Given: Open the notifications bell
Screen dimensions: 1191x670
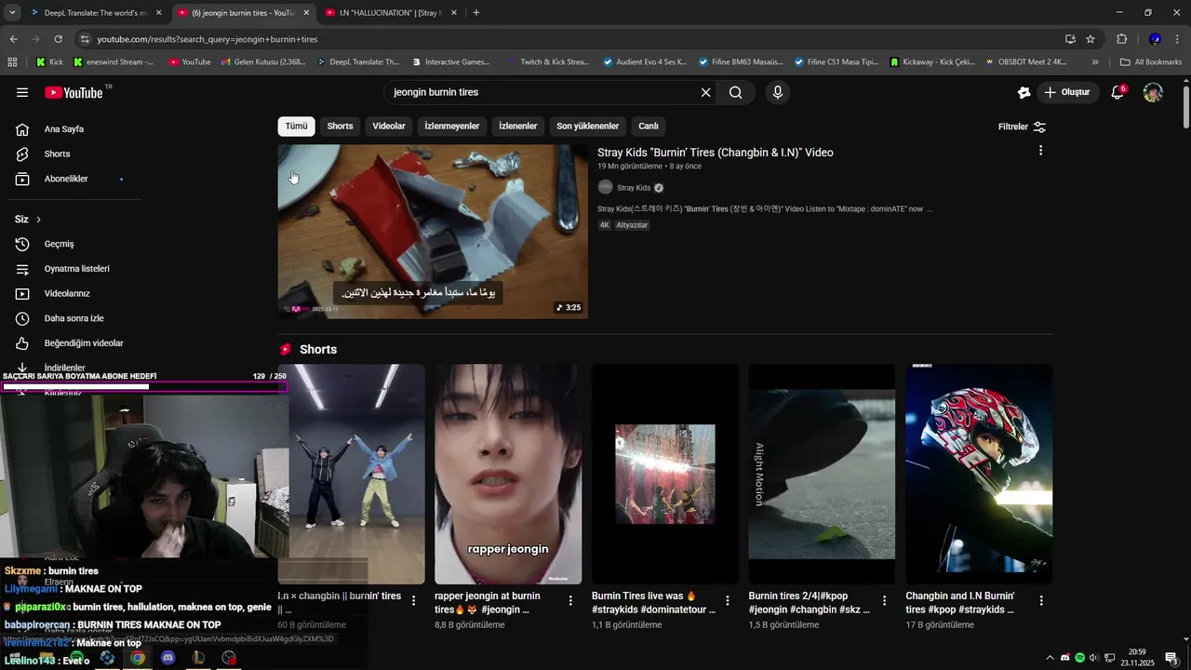Looking at the screenshot, I should (1117, 92).
